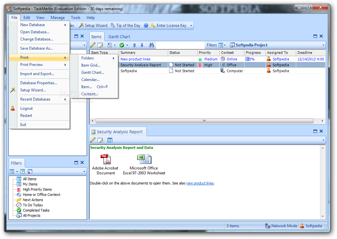Click edit-in-window icon in Security Analysis Report panel
Image resolution: width=337 pixels, height=239 pixels.
[x=100, y=140]
